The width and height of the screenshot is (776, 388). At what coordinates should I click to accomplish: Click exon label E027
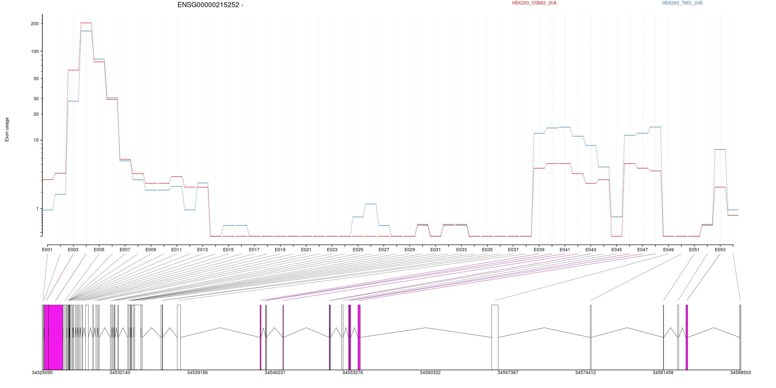coord(384,250)
